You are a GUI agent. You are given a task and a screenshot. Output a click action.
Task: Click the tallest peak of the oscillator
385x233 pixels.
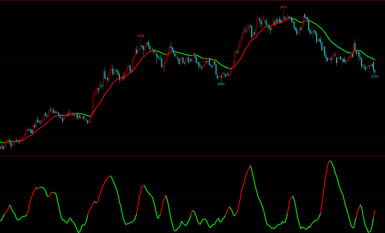(x=330, y=161)
